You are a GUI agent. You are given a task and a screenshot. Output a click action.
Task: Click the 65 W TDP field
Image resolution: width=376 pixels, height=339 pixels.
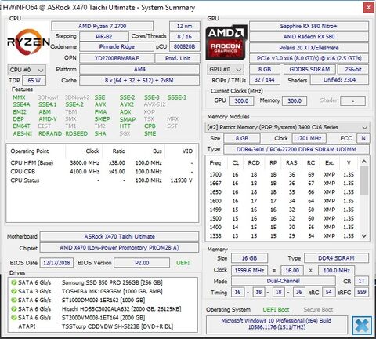coord(34,81)
